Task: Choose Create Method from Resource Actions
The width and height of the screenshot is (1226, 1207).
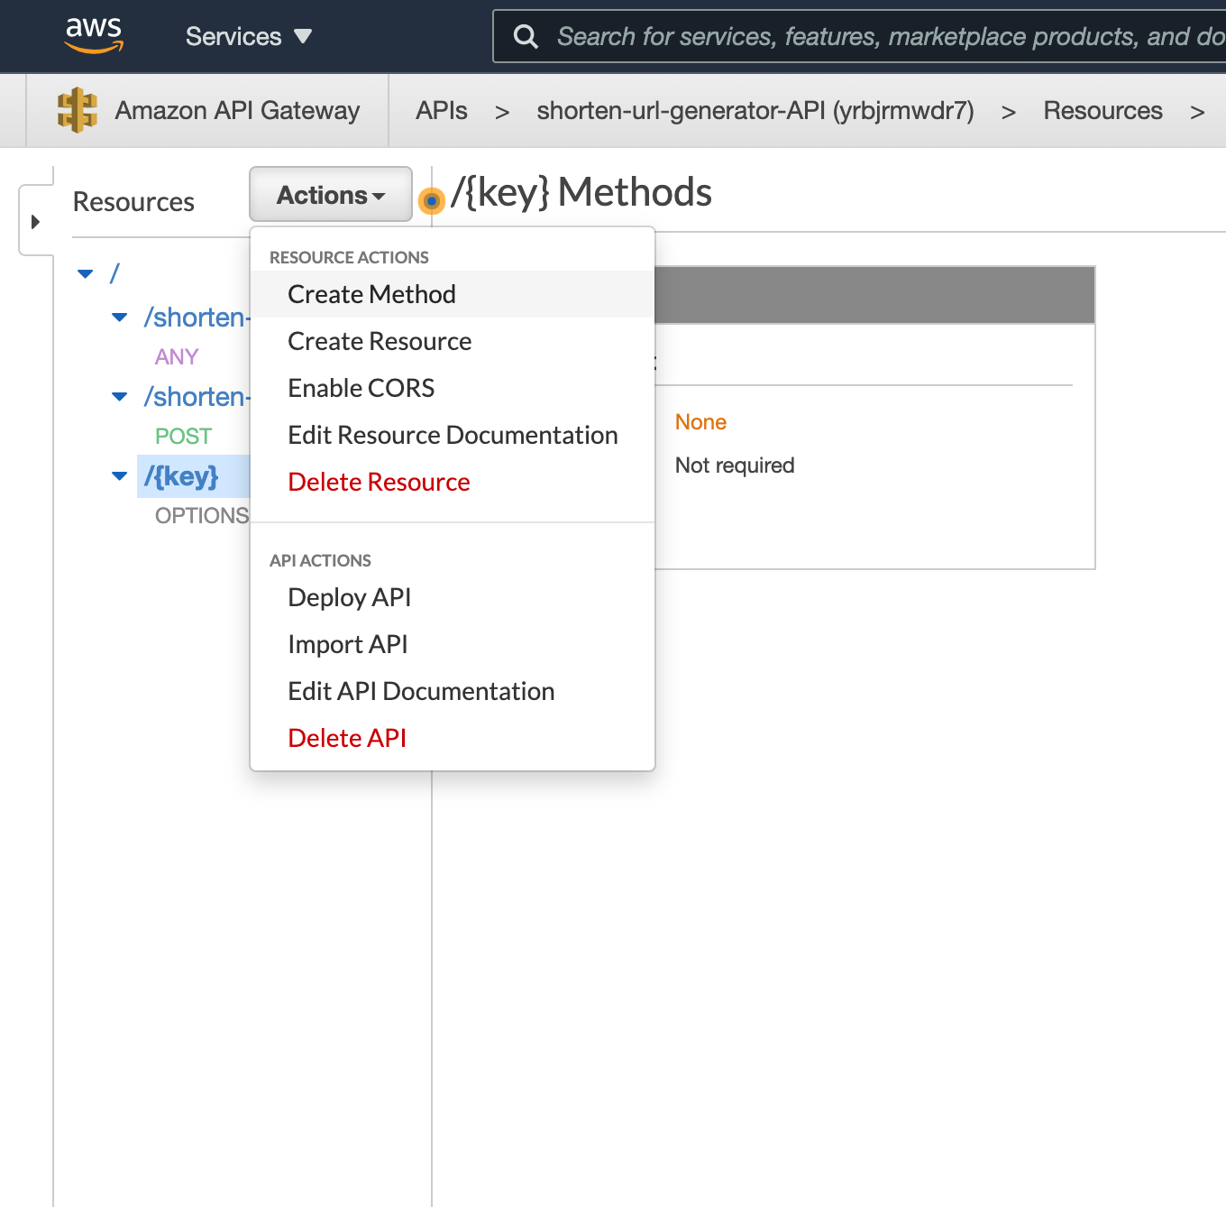Action: click(x=453, y=294)
